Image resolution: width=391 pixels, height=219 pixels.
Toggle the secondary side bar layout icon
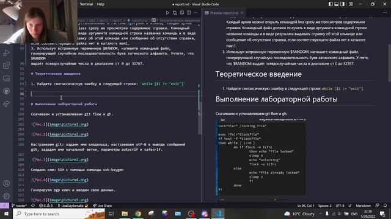click(342, 4)
